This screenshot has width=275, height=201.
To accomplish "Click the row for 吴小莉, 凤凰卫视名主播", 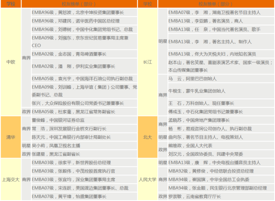I will (x=84, y=146).
